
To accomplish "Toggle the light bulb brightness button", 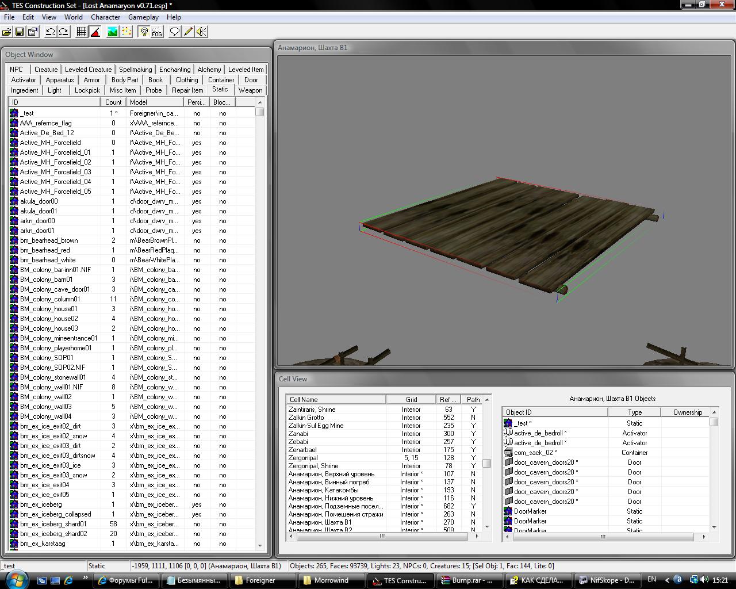I will [x=144, y=32].
